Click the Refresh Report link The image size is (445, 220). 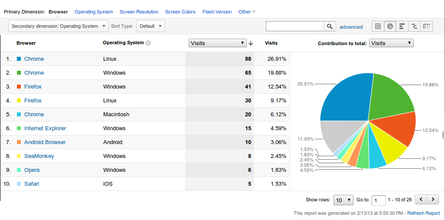424,213
